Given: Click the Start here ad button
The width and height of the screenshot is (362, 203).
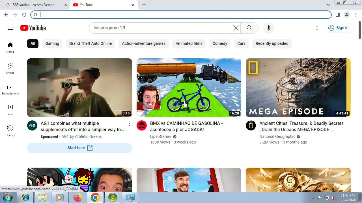Looking at the screenshot, I should point(79,148).
